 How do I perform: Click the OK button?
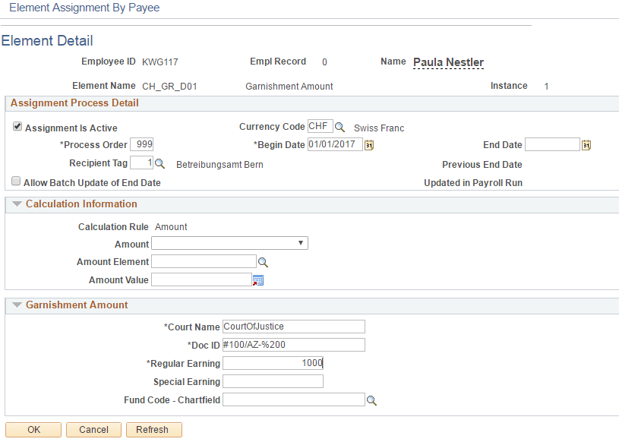(33, 429)
